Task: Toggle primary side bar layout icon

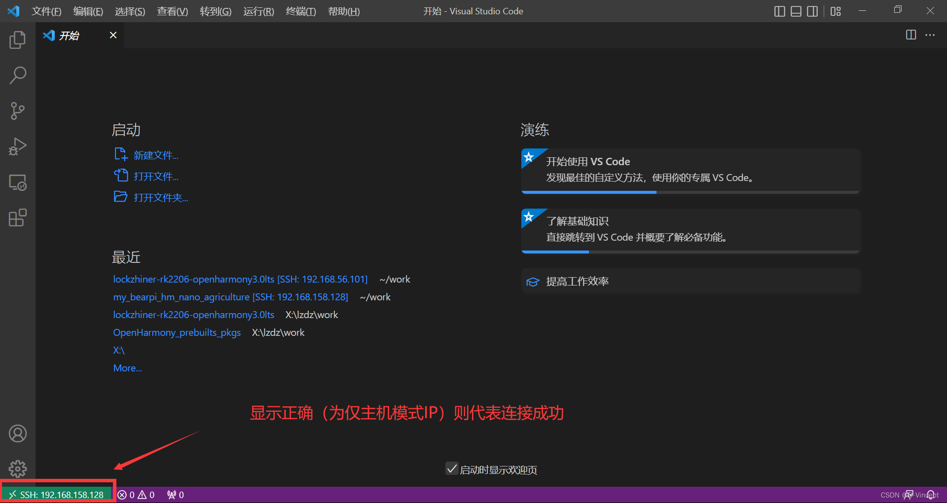Action: point(780,11)
